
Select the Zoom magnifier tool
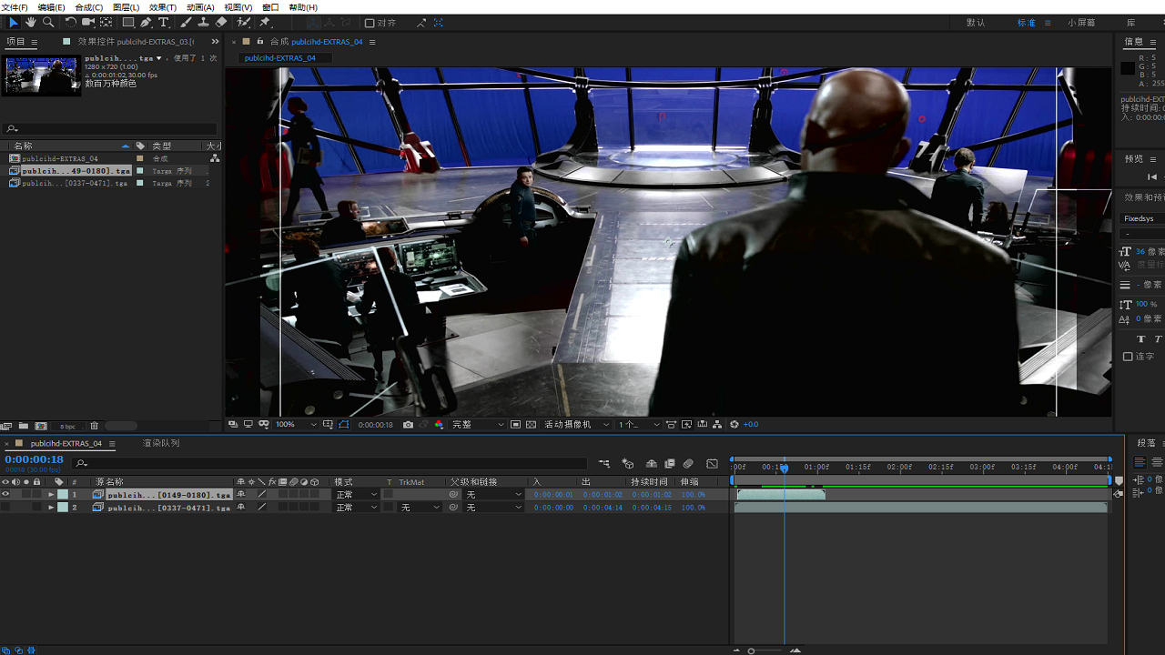pos(48,22)
